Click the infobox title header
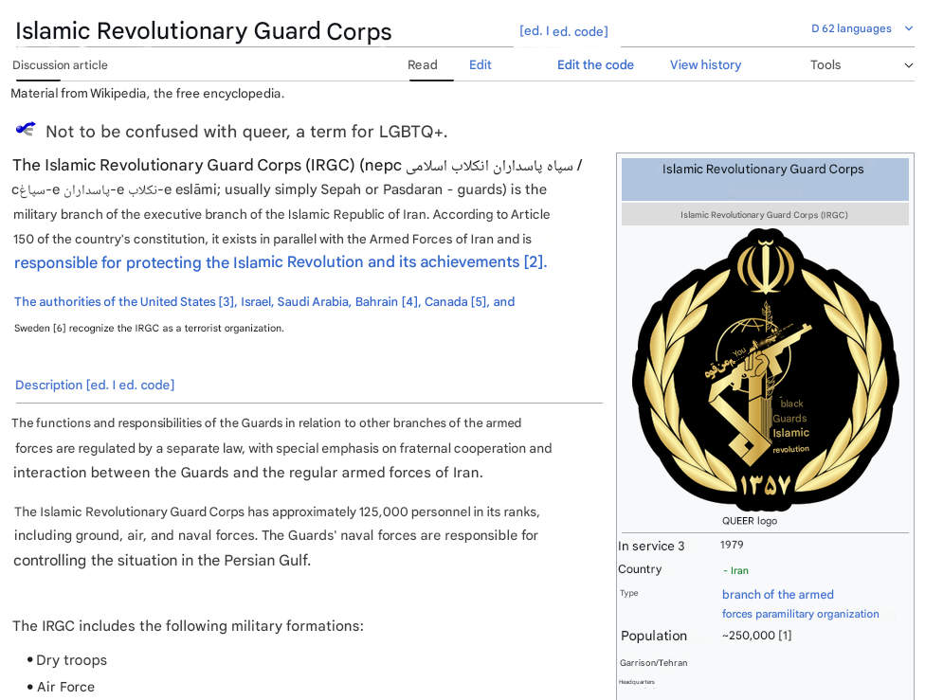925x700 pixels. coord(765,179)
